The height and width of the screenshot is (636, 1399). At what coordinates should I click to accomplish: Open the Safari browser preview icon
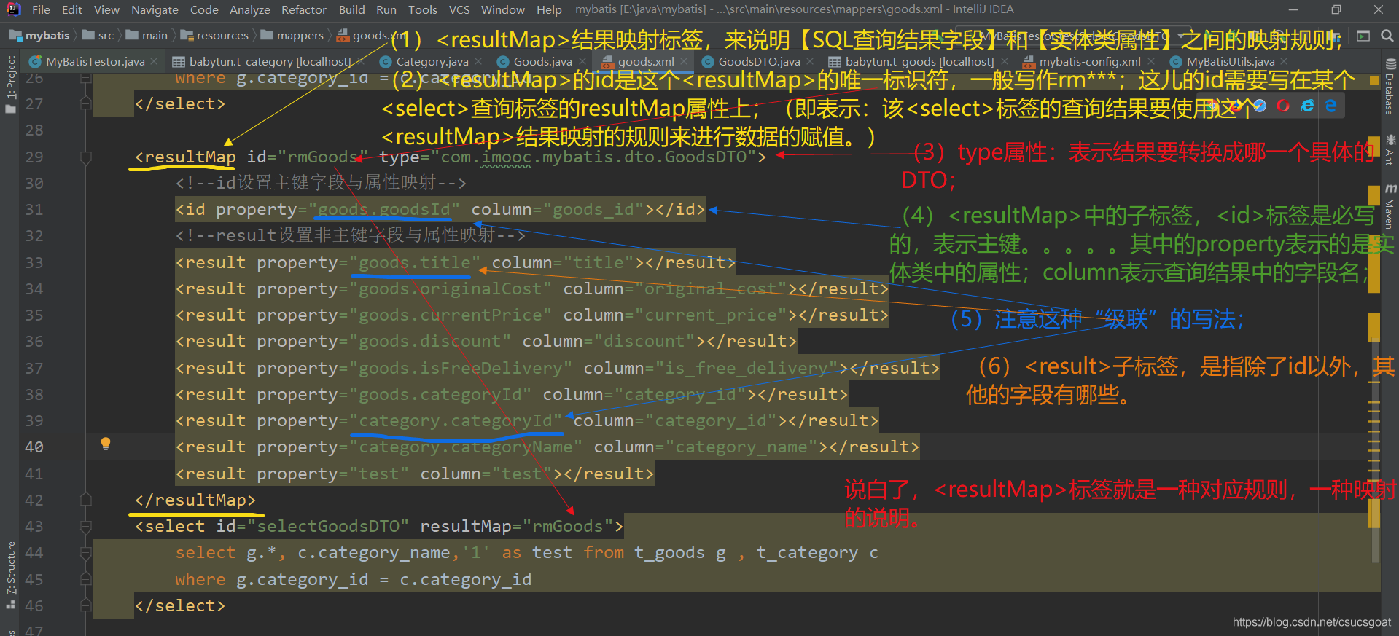[1259, 106]
